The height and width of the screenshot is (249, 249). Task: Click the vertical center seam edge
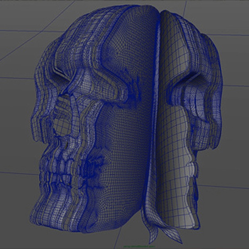(155, 111)
